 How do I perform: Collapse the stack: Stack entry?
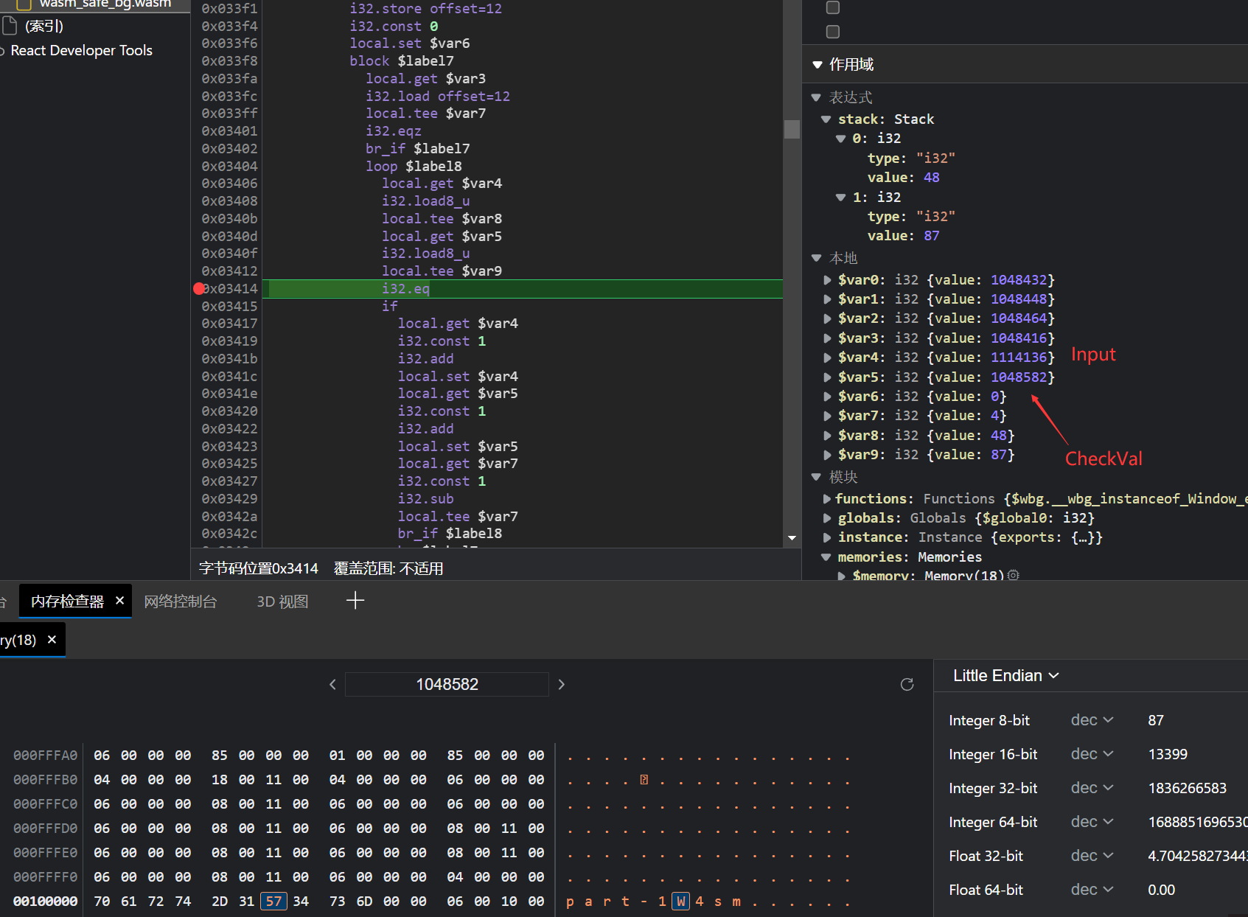(826, 119)
